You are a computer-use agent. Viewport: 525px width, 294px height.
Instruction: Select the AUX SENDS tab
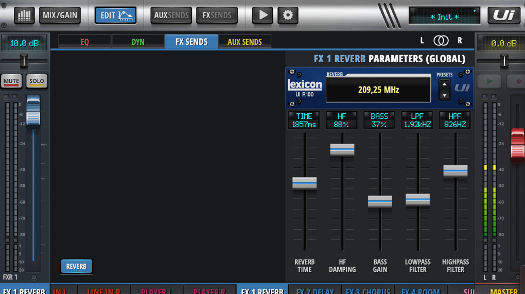point(245,42)
